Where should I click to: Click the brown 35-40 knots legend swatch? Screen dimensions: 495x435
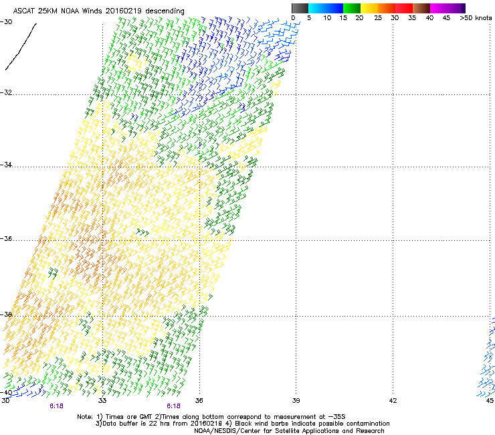pyautogui.click(x=421, y=8)
